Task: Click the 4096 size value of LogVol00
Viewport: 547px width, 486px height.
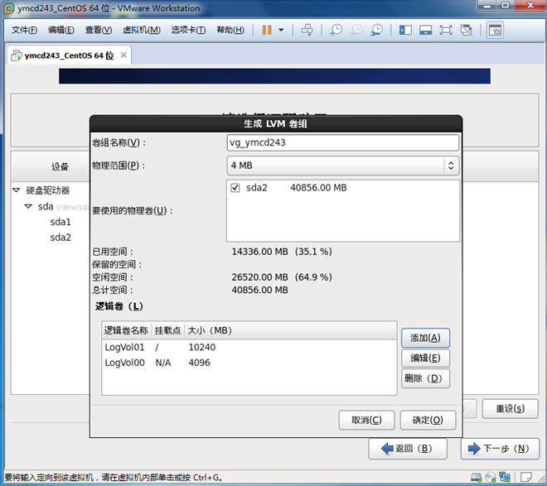Action: coord(199,363)
